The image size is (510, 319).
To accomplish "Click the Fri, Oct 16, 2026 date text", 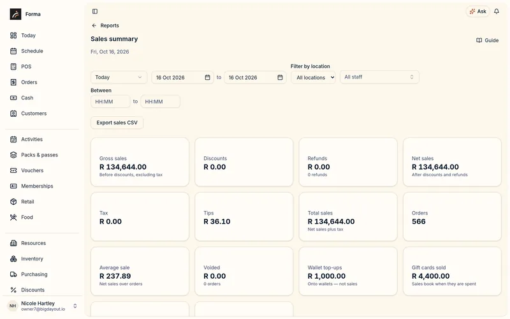I will [110, 52].
